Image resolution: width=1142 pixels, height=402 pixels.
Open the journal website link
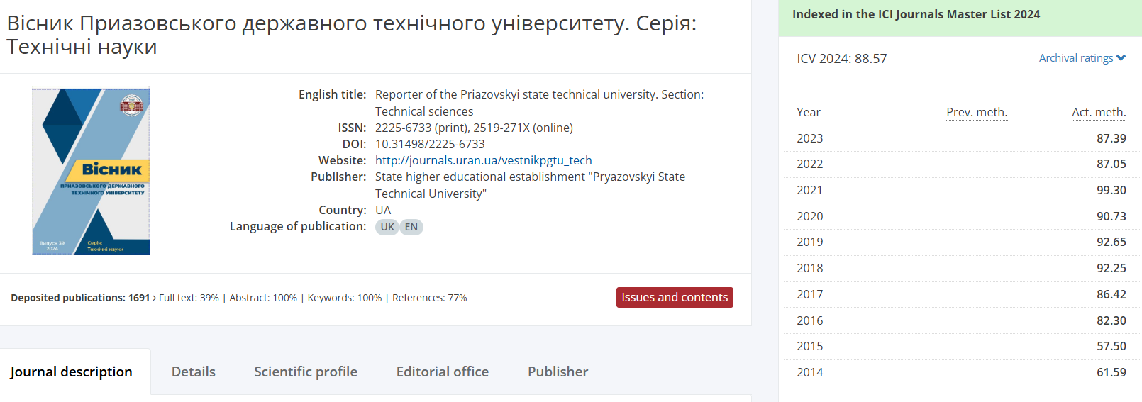483,160
